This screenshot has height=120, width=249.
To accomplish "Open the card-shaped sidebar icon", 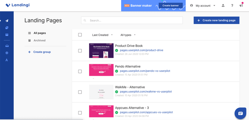I will 7,35.
